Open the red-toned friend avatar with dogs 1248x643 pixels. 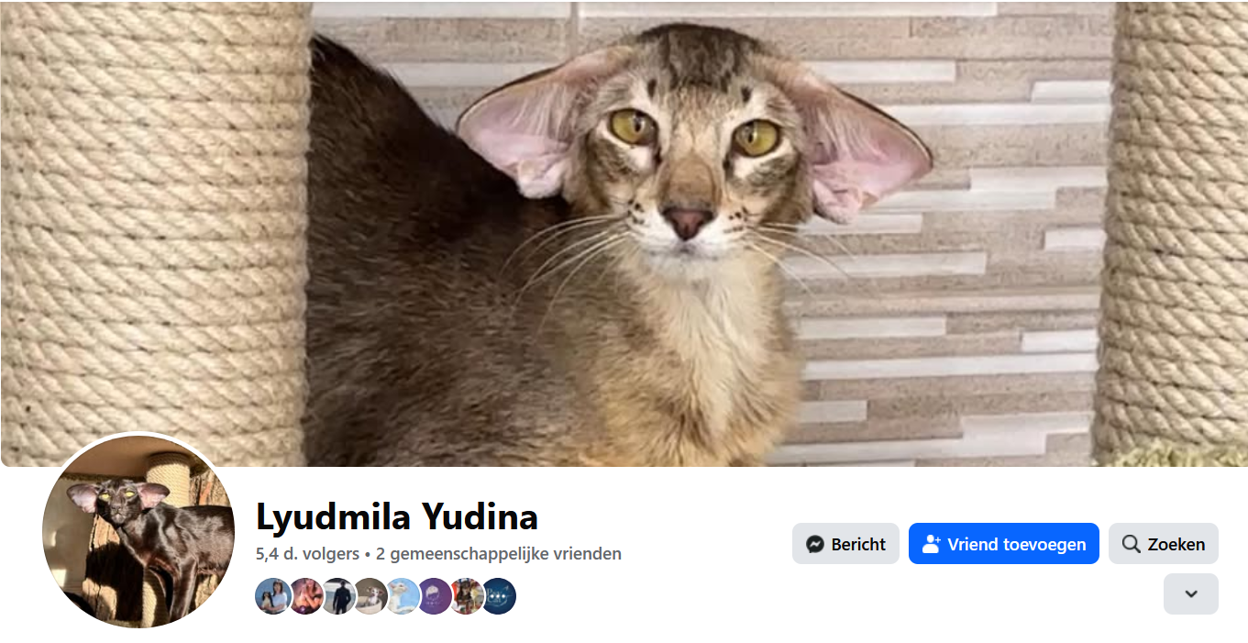467,596
